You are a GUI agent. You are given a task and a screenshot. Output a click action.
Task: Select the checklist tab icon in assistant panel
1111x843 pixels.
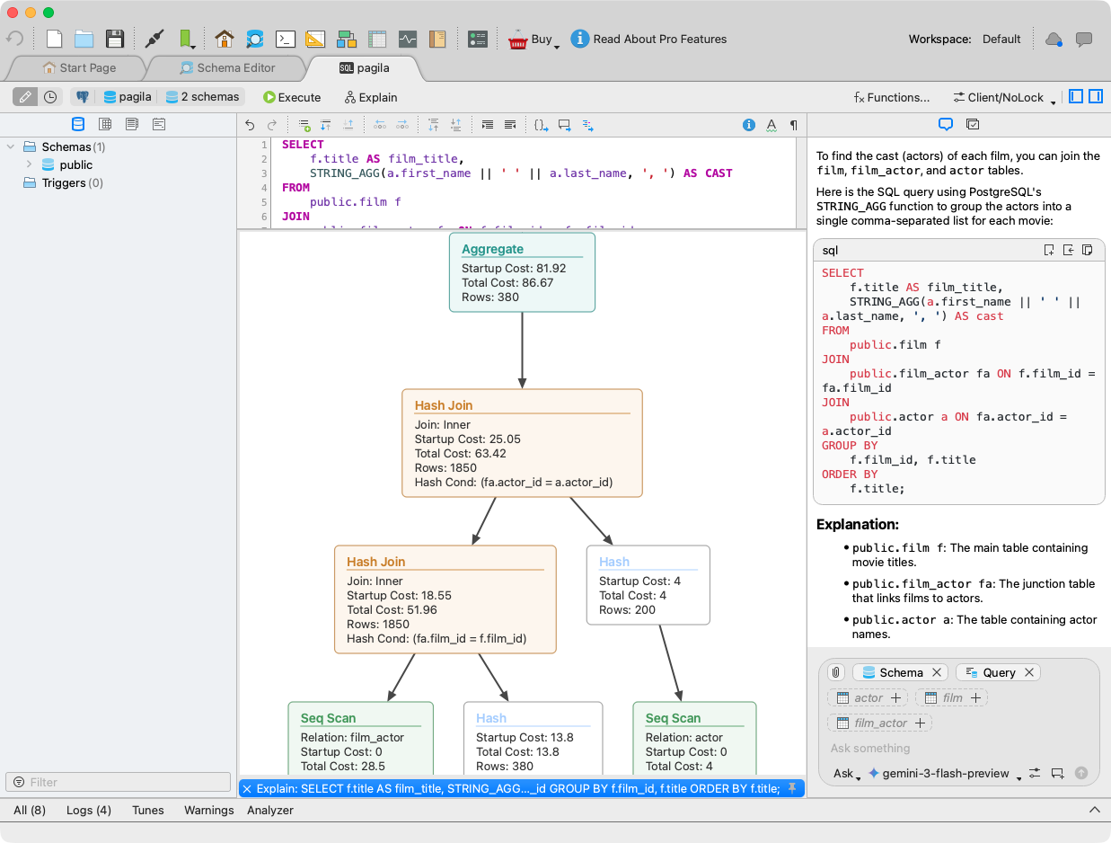tap(973, 124)
